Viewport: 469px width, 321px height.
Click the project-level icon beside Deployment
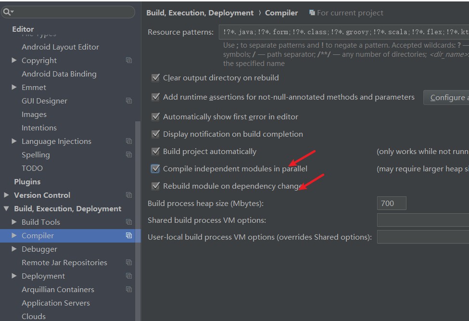click(129, 276)
